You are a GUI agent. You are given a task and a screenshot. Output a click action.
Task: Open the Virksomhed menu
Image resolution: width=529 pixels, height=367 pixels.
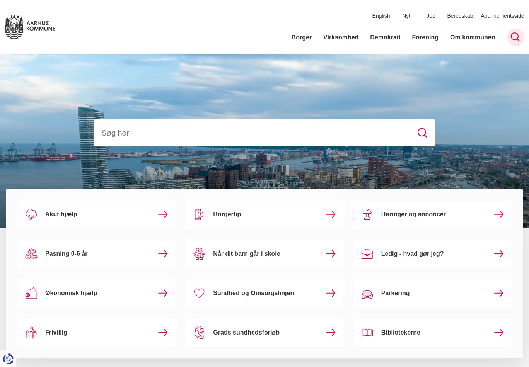coord(341,37)
